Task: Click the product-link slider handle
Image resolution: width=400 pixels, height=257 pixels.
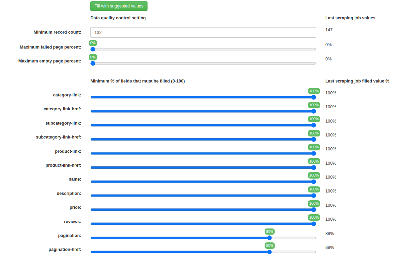Action: [313, 153]
